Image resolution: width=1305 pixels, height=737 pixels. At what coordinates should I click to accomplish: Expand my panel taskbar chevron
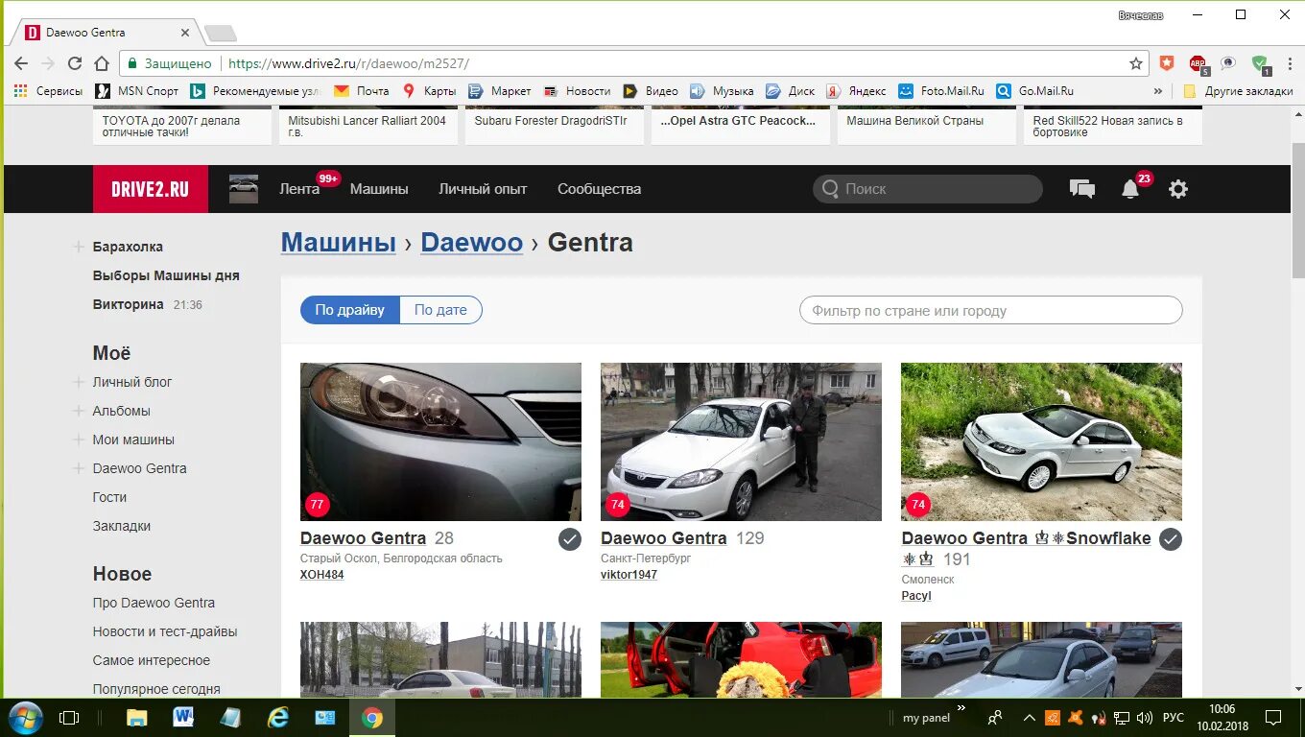(x=961, y=710)
